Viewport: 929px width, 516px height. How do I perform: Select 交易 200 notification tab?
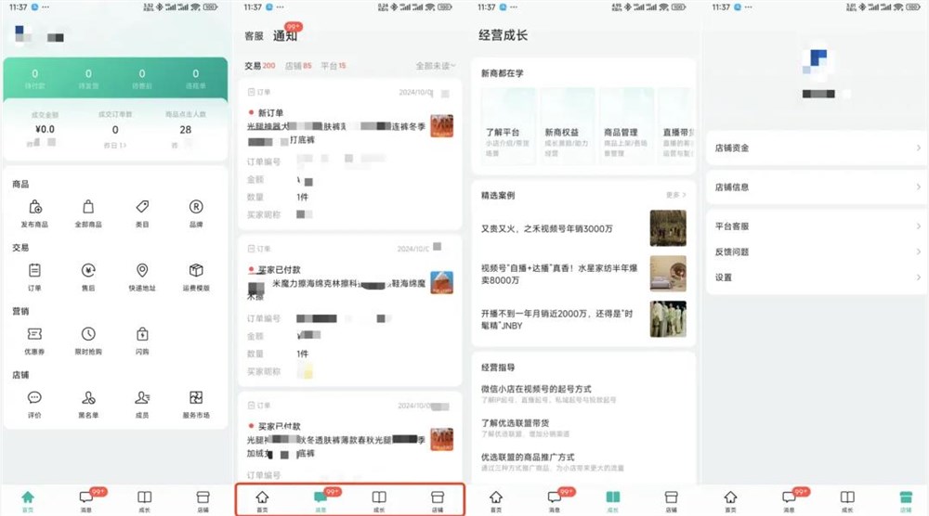click(x=260, y=66)
